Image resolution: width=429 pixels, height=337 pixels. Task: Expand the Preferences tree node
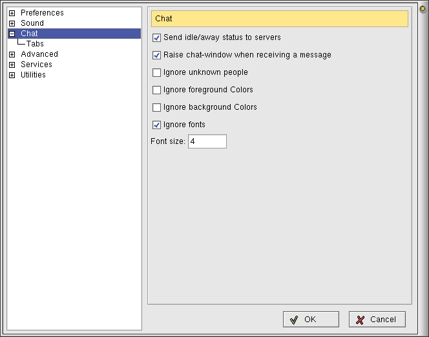[x=12, y=13]
